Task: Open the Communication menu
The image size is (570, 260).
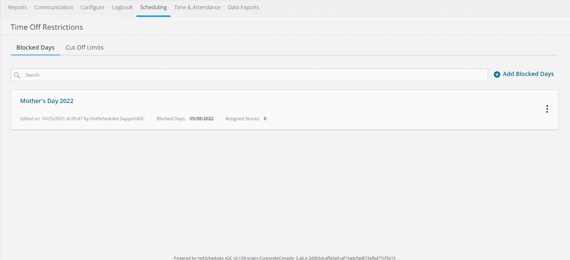Action: pos(54,7)
